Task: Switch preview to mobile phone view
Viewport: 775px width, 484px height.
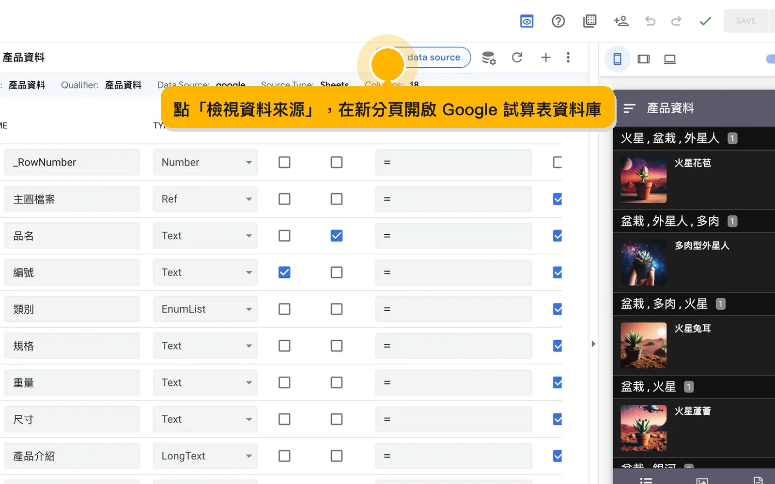Action: 617,59
